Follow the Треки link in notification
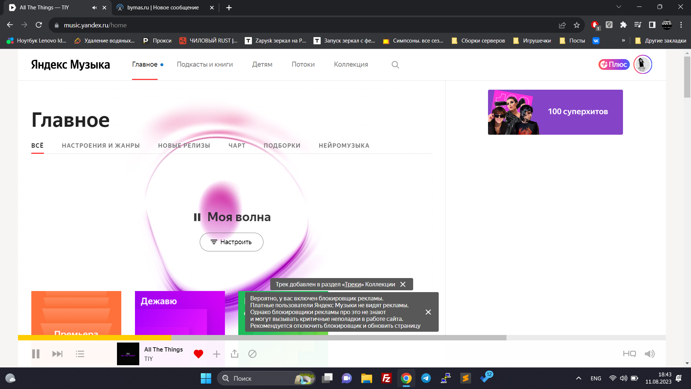This screenshot has height=389, width=691. point(353,284)
